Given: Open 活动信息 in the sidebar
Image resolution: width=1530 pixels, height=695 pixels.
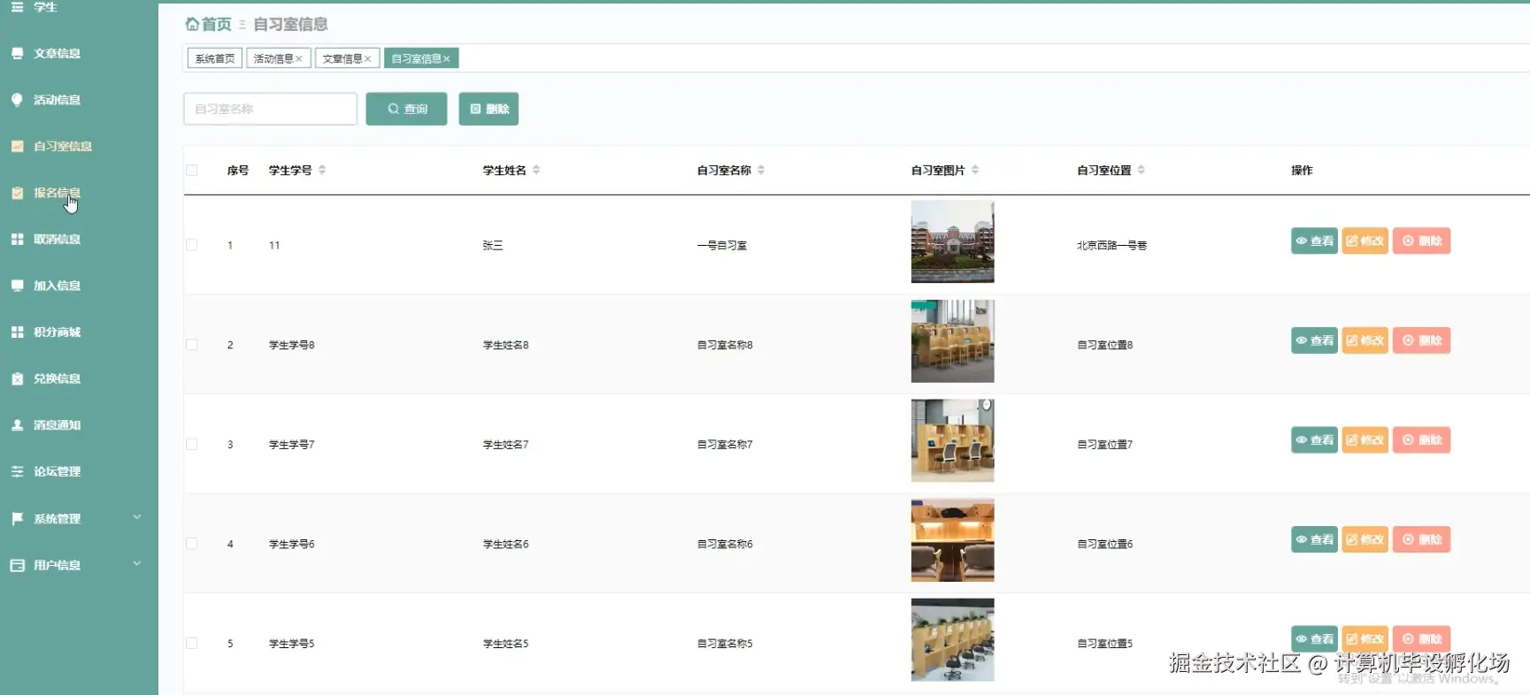Looking at the screenshot, I should click(x=57, y=100).
